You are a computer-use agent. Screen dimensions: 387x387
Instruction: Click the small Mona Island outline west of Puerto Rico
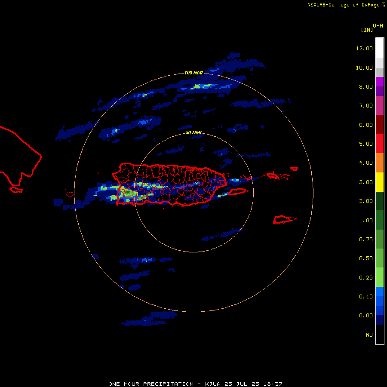(x=70, y=194)
